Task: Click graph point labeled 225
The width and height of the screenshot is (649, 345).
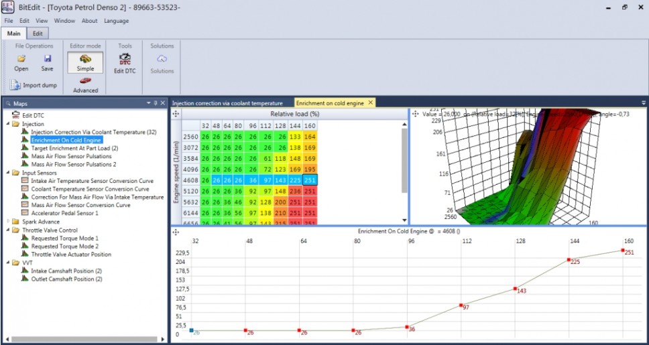Action: 569,260
